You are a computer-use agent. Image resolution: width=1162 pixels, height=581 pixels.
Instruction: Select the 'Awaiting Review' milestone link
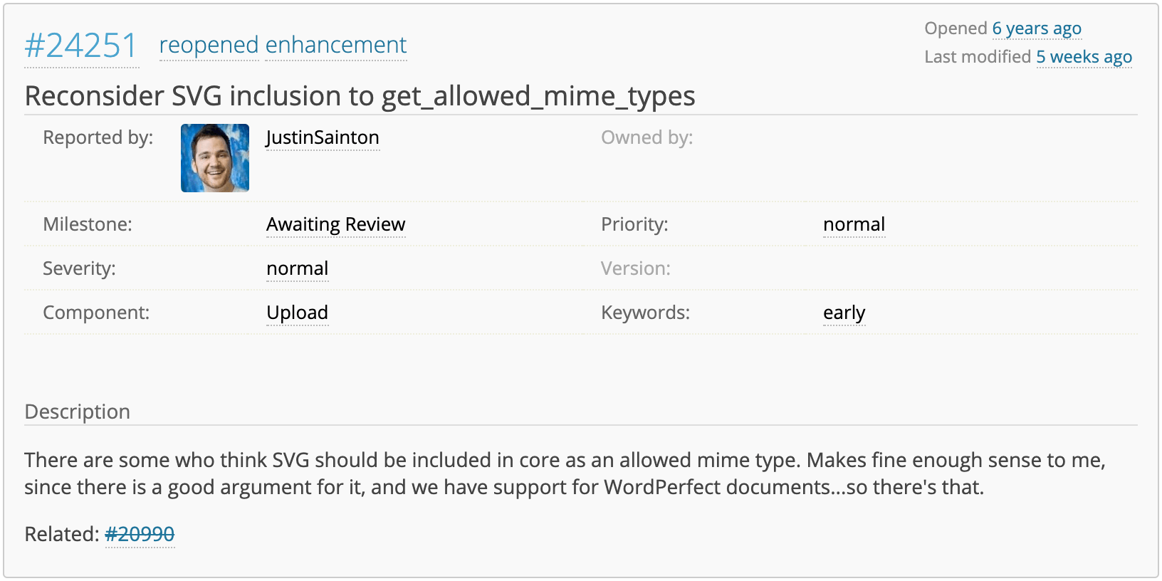335,224
